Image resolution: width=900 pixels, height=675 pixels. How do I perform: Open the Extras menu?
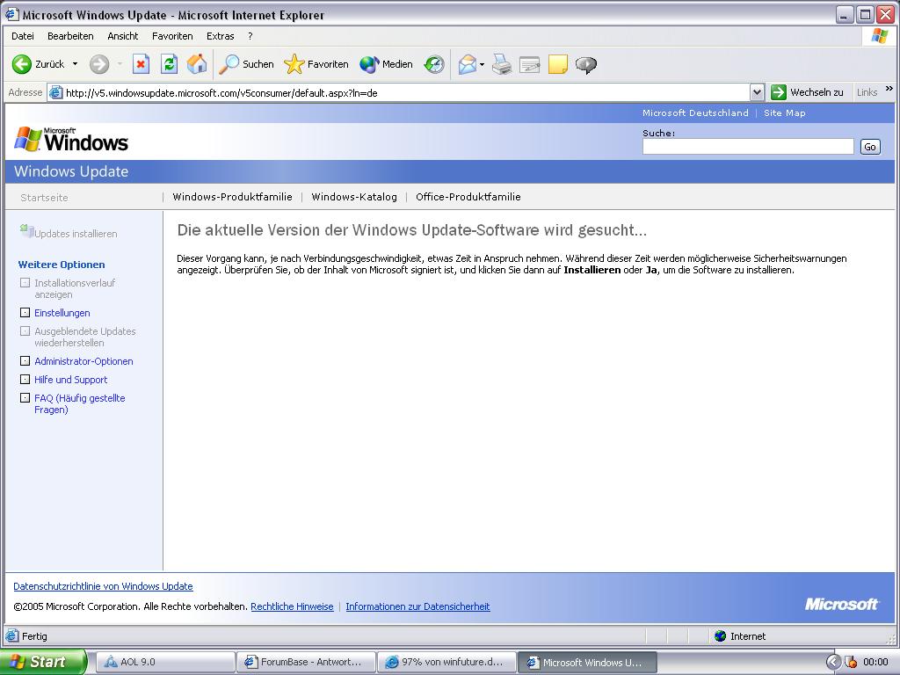pos(221,36)
